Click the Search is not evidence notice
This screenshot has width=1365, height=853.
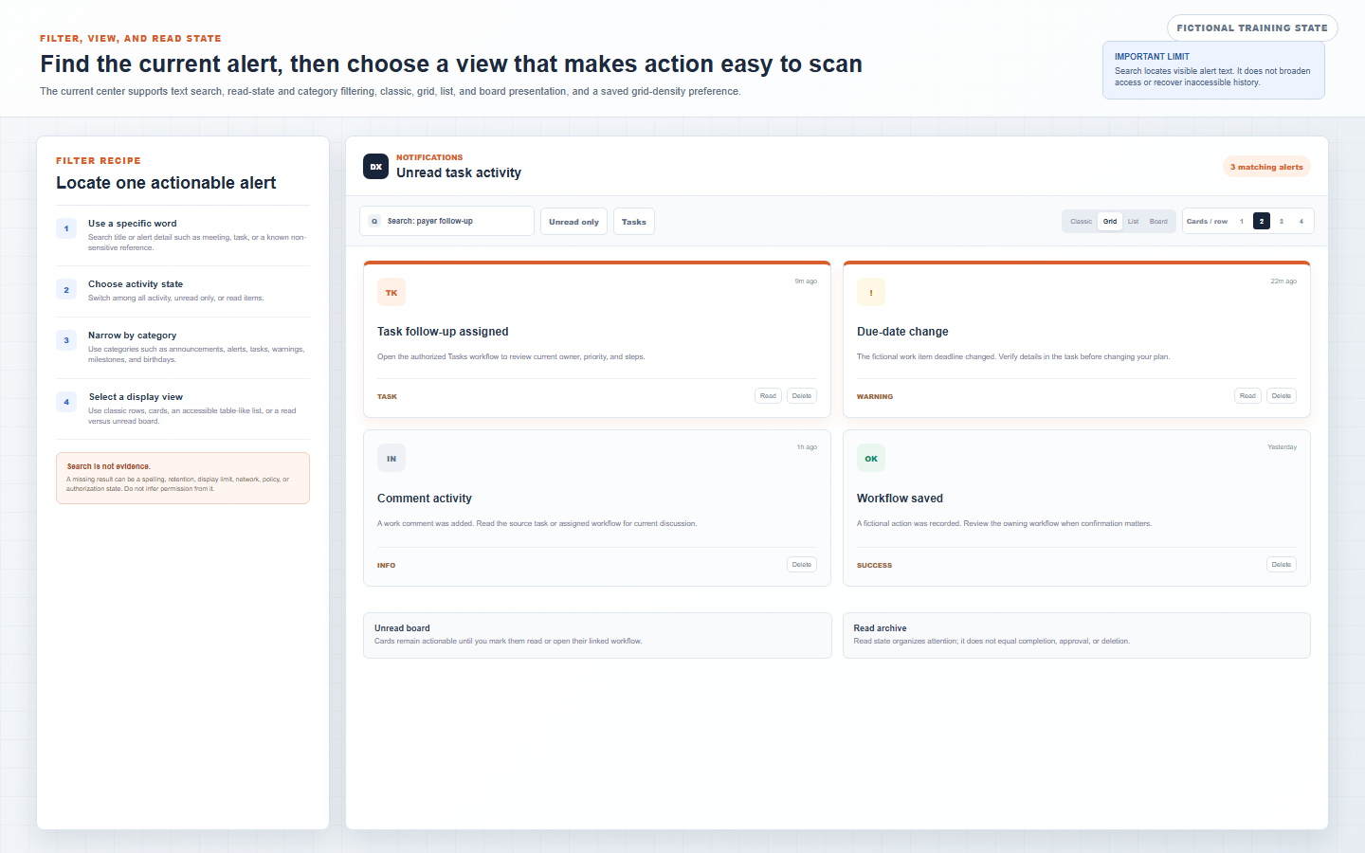[183, 478]
